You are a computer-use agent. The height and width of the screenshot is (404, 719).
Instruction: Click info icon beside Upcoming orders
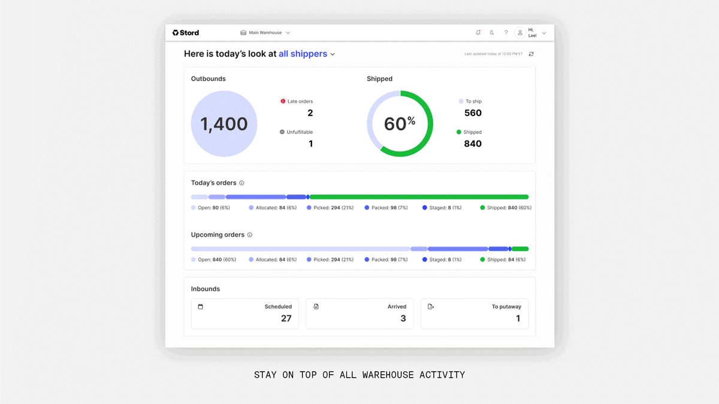250,235
